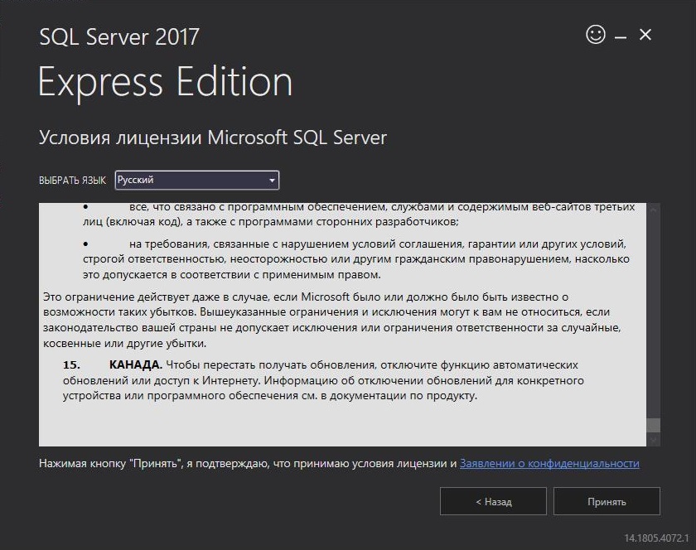Click the smiley feedback icon
This screenshot has width=696, height=550.
(595, 34)
